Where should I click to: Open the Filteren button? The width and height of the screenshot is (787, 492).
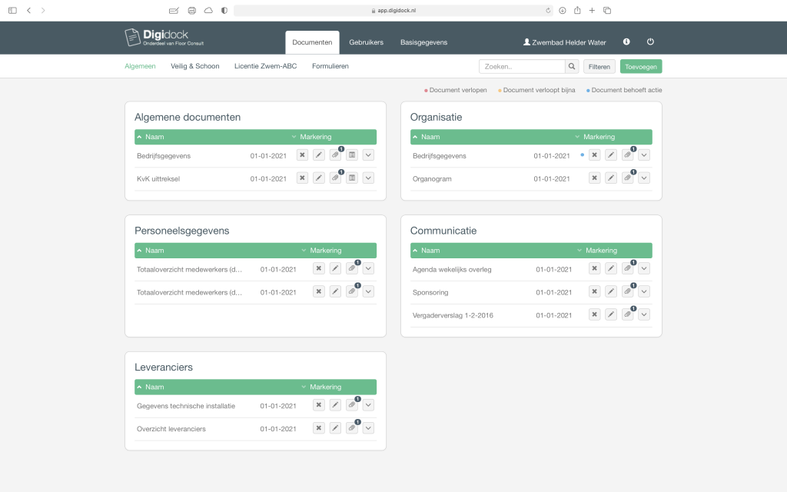[599, 66]
